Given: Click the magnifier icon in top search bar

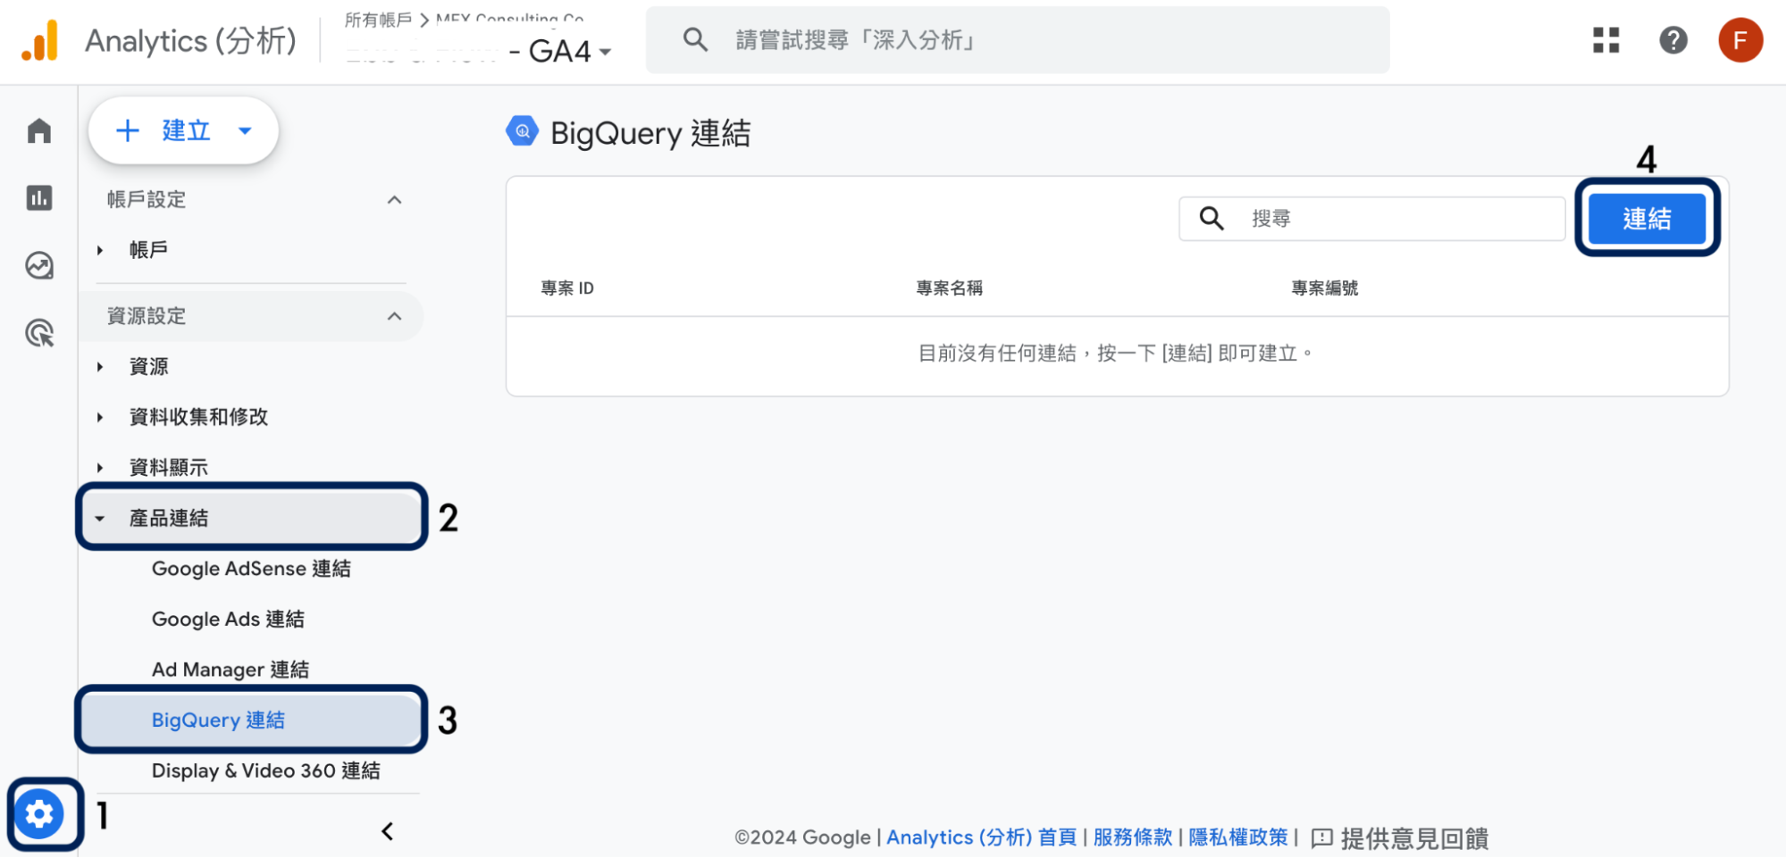Looking at the screenshot, I should (x=695, y=39).
